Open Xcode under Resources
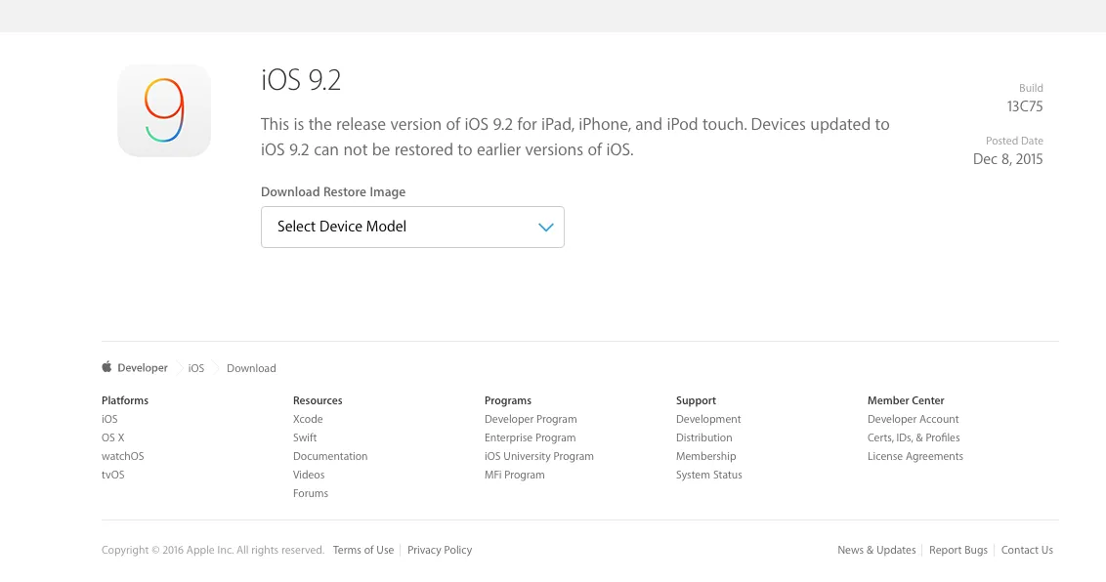Viewport: 1106px width, 582px height. 308,419
